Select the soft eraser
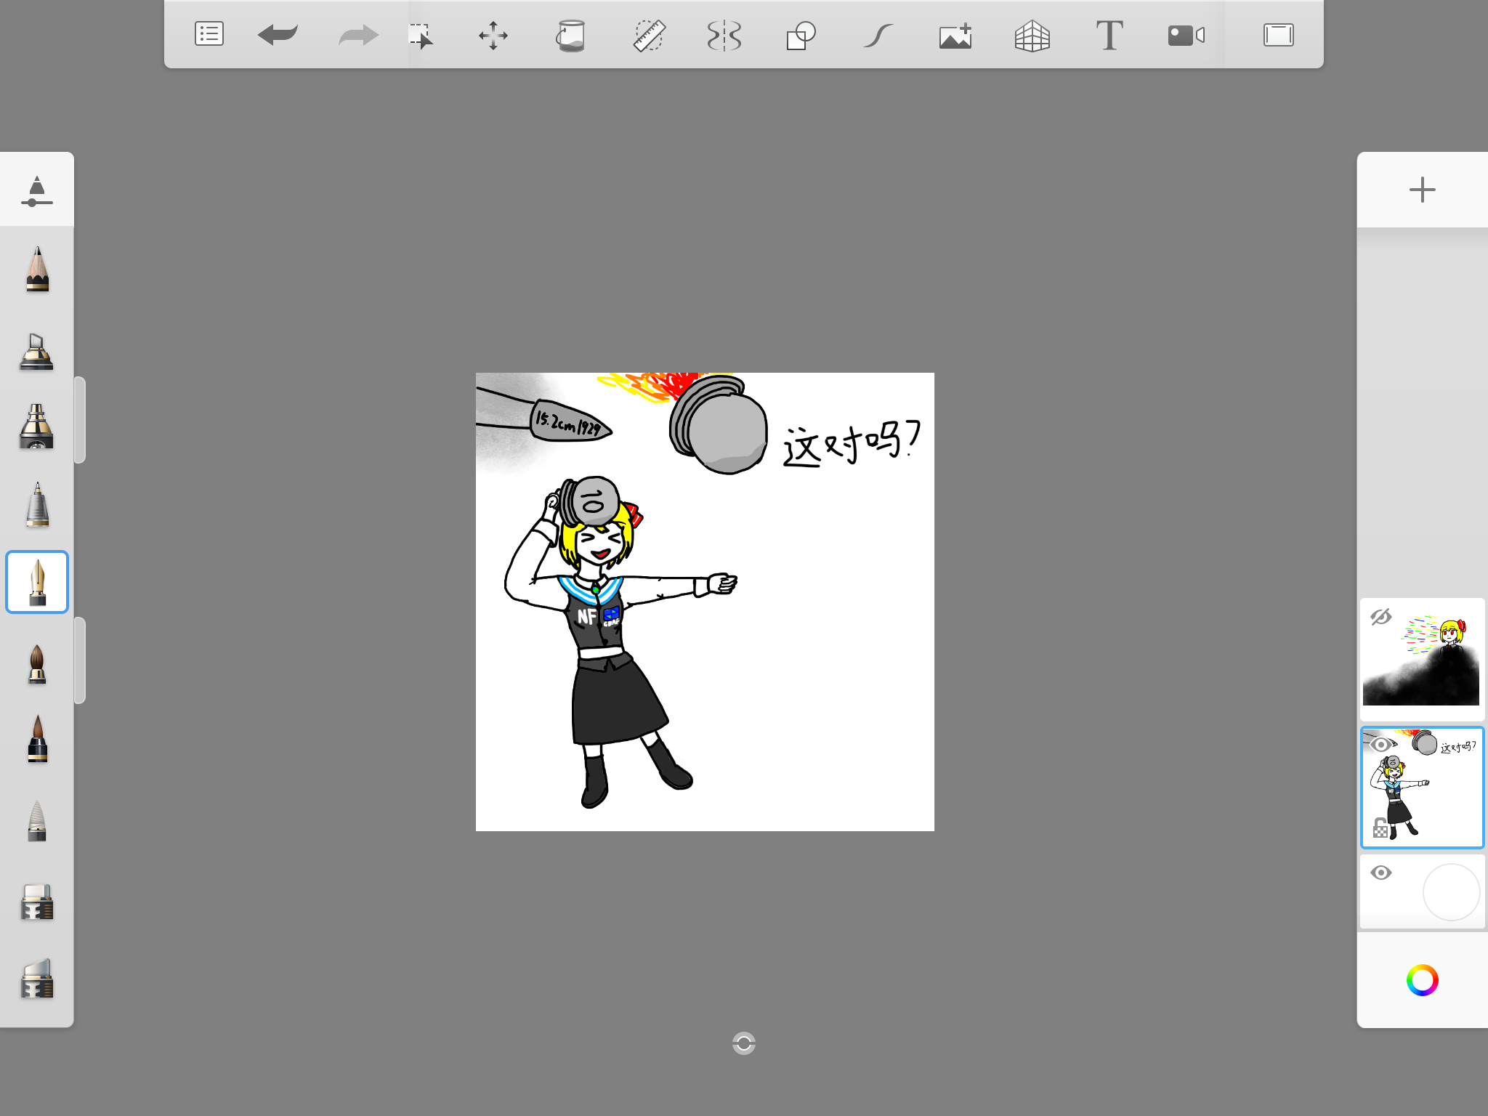Screen dimensions: 1488x1116 37,979
